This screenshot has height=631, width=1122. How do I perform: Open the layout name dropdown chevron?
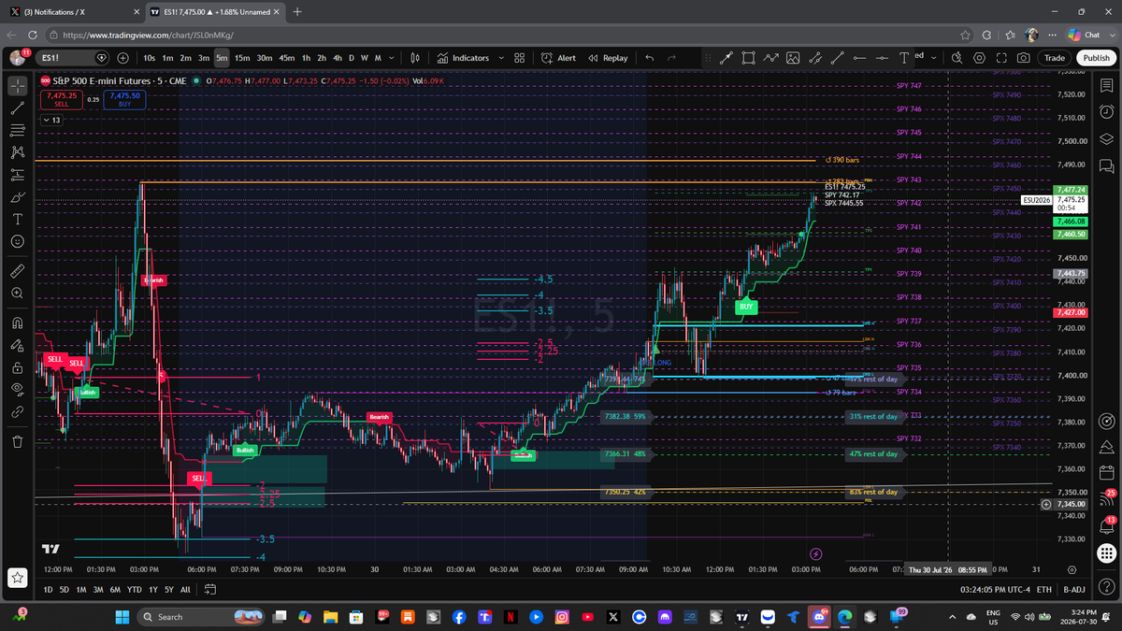coord(936,58)
